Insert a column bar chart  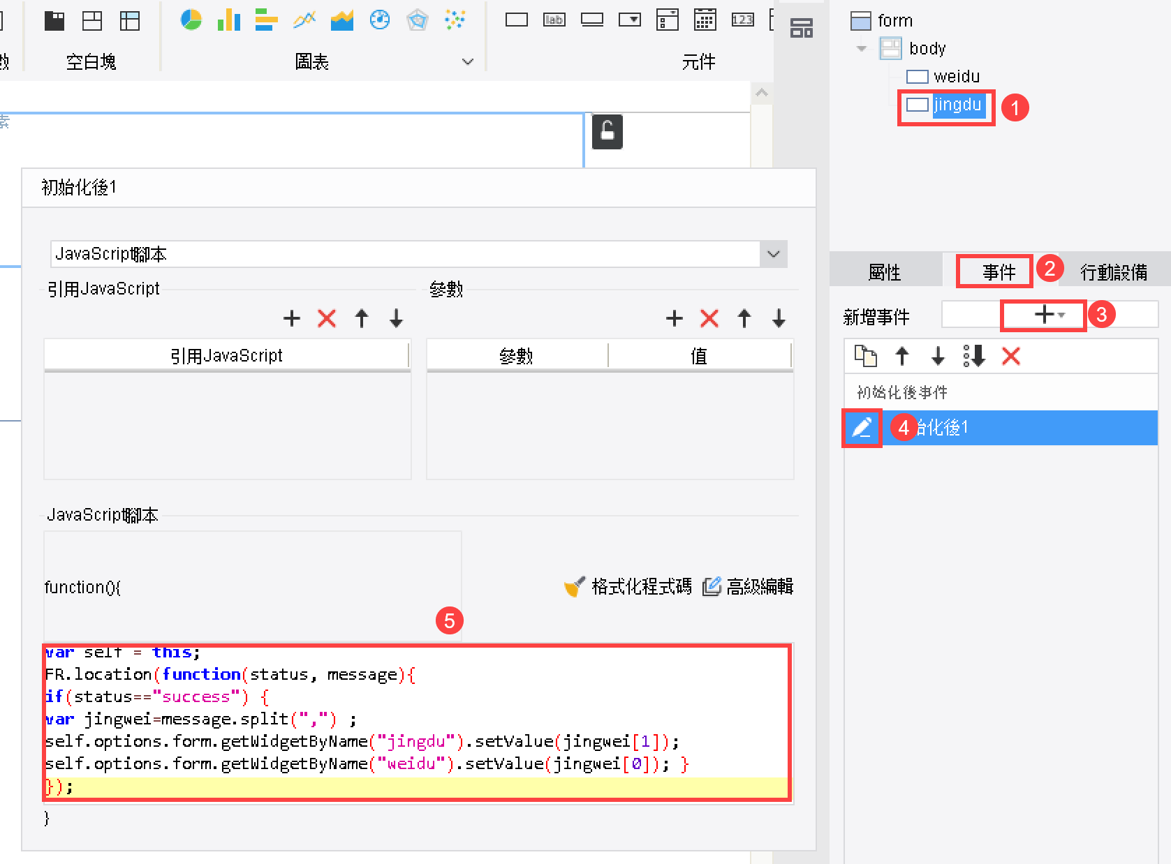(x=228, y=20)
